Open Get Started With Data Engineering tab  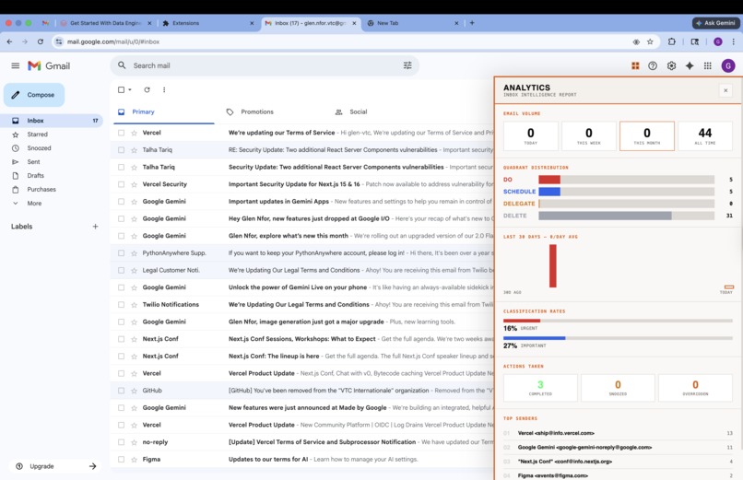[x=106, y=23]
